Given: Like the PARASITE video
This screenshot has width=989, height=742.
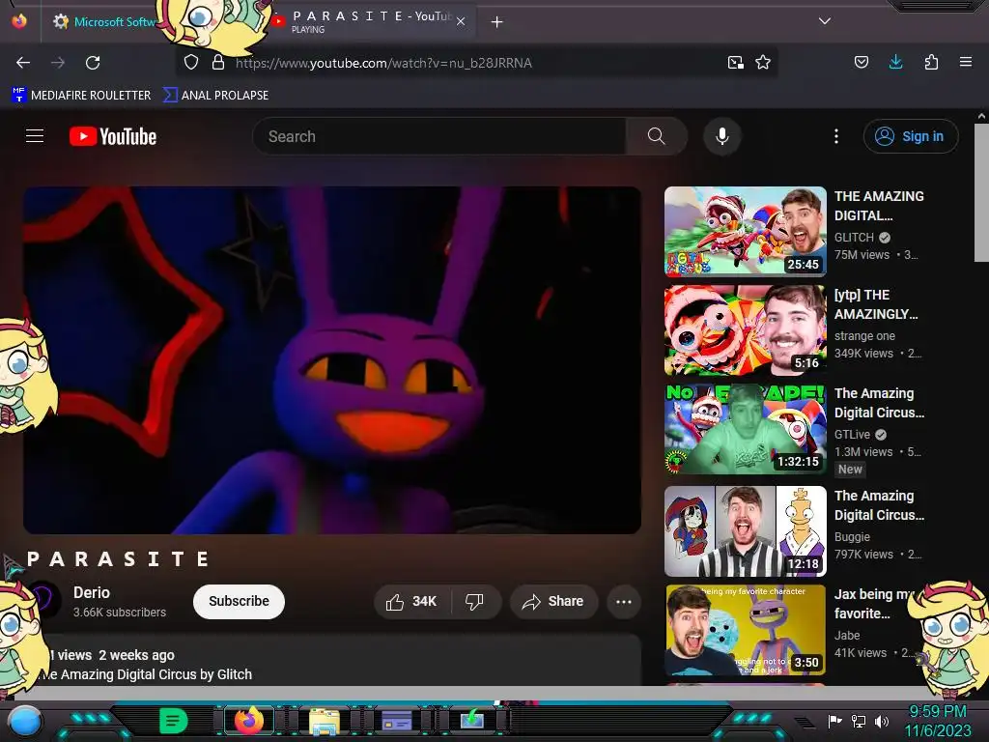Looking at the screenshot, I should pos(411,601).
